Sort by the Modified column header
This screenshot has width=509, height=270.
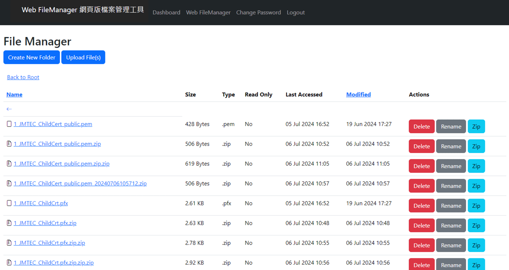coord(359,94)
